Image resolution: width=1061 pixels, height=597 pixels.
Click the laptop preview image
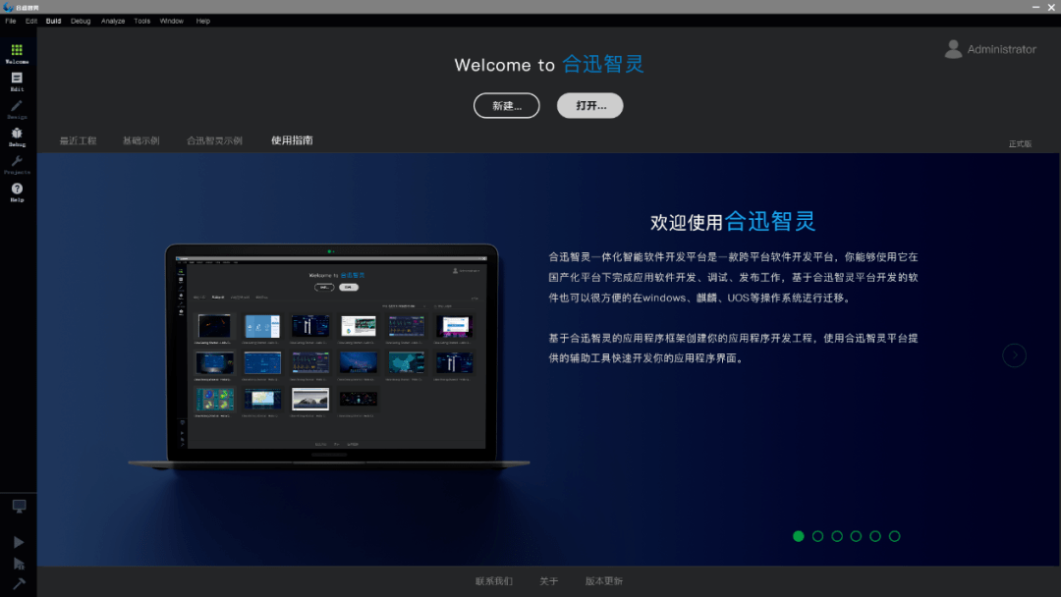329,357
